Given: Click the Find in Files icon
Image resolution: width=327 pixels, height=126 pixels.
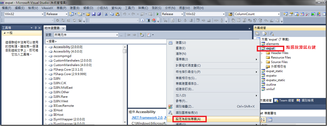Looking at the screenshot, I should click(230, 14).
